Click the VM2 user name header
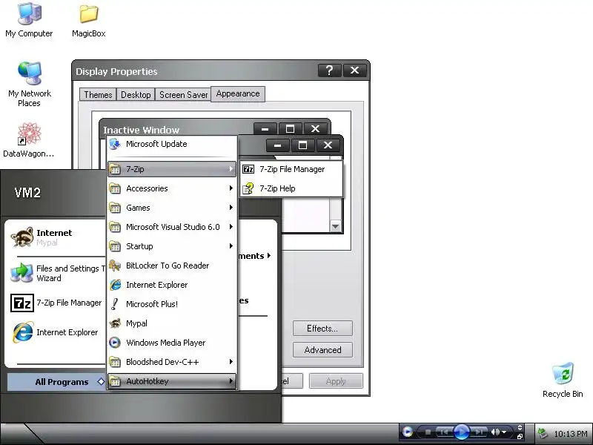Image resolution: width=593 pixels, height=445 pixels. 27,193
